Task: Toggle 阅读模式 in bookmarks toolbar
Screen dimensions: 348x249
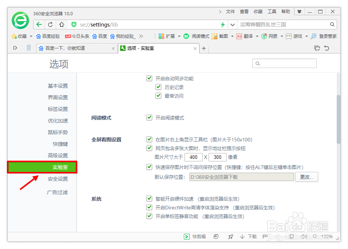Action: pyautogui.click(x=197, y=36)
